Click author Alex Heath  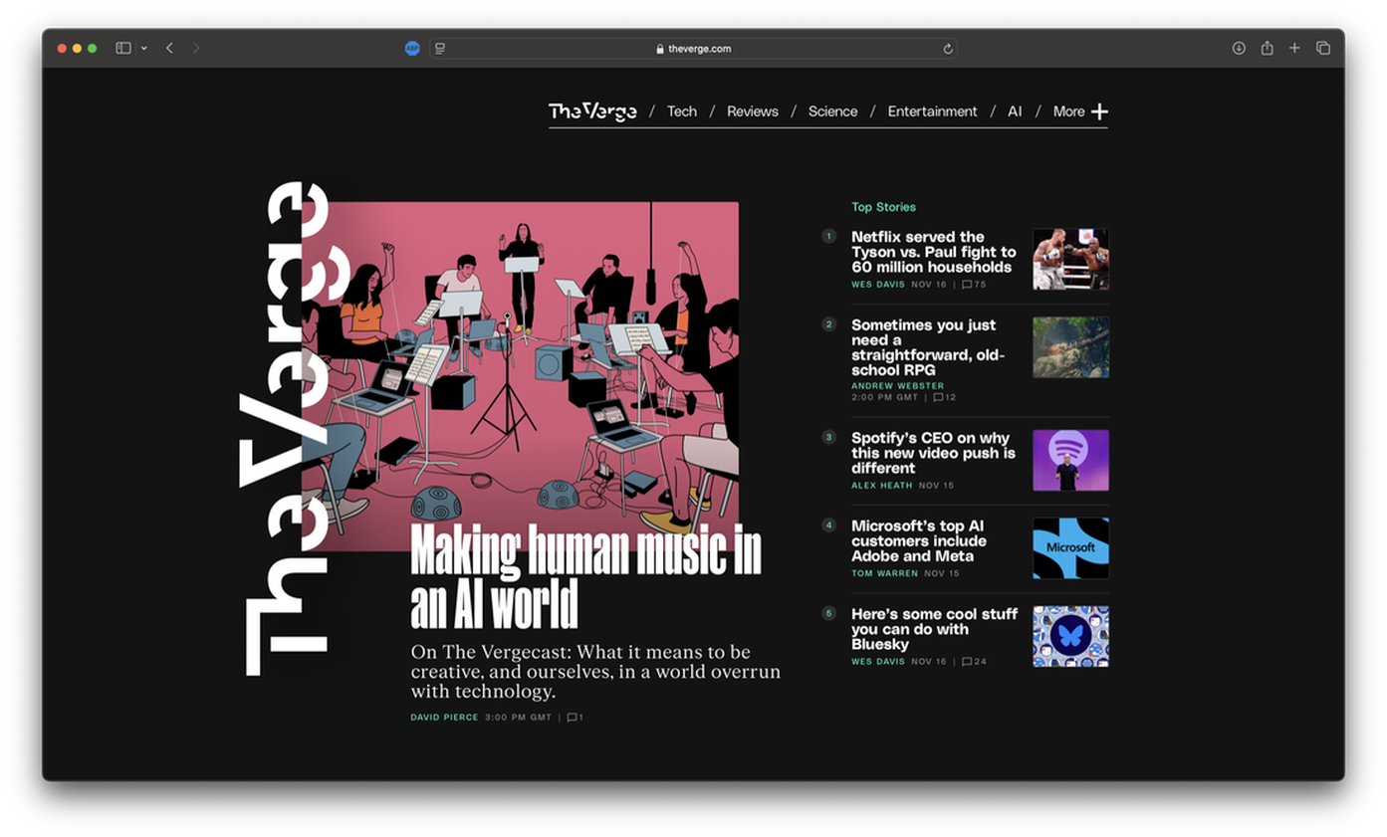click(x=882, y=486)
